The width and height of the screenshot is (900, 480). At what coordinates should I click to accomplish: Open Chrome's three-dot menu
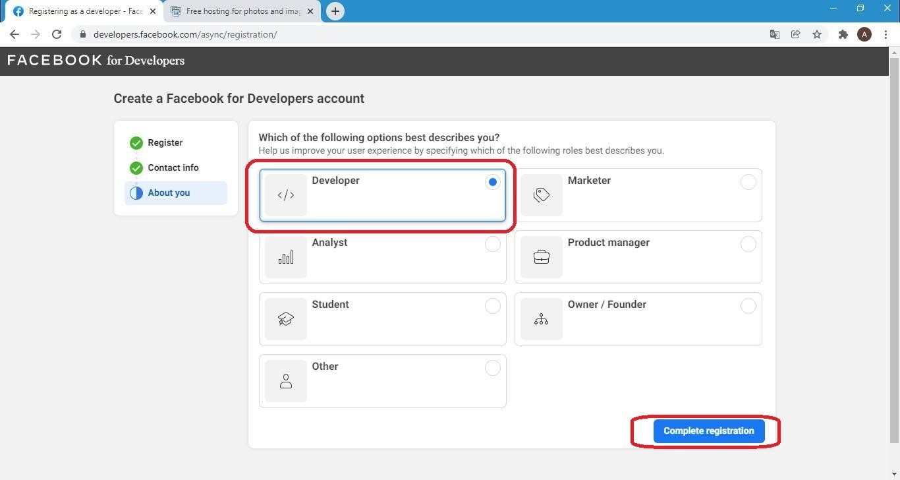(x=886, y=34)
